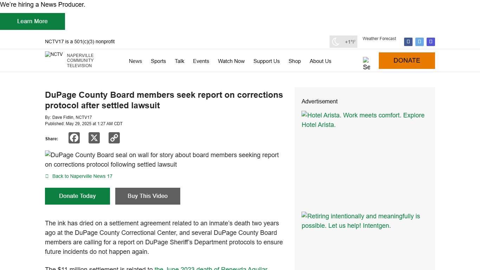Share the article on Facebook
The height and width of the screenshot is (270, 480).
(x=74, y=138)
